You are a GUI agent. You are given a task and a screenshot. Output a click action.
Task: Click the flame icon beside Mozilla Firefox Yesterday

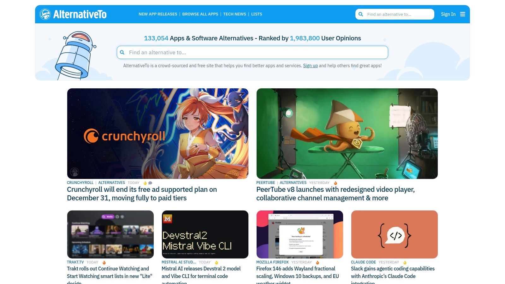pyautogui.click(x=318, y=263)
